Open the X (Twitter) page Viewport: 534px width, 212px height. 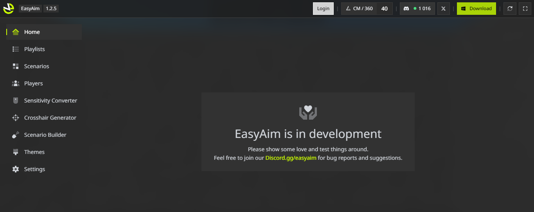443,9
